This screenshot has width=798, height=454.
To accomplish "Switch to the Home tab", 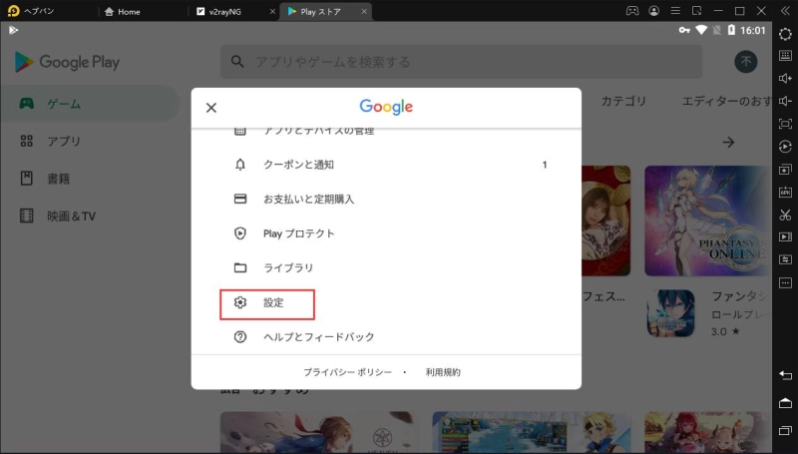I will 129,11.
